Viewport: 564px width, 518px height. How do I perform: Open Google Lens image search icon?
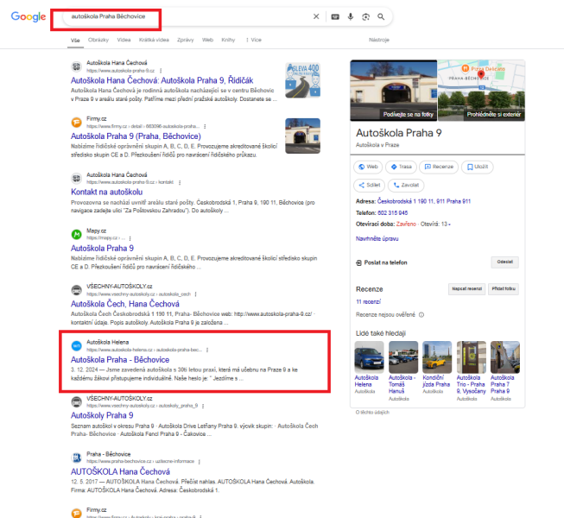[x=366, y=16]
